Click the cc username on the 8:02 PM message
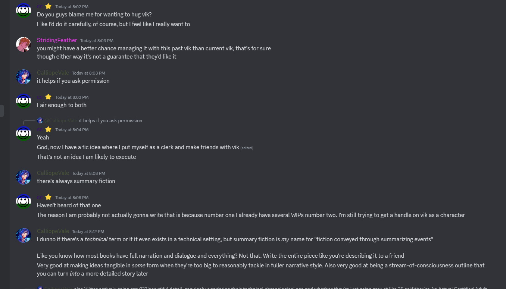Screen dimensions: 506x289 [40, 6]
